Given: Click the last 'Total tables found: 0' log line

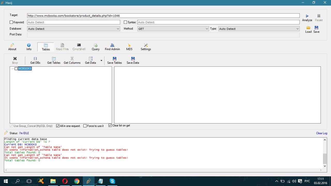Looking at the screenshot, I should [22, 160].
